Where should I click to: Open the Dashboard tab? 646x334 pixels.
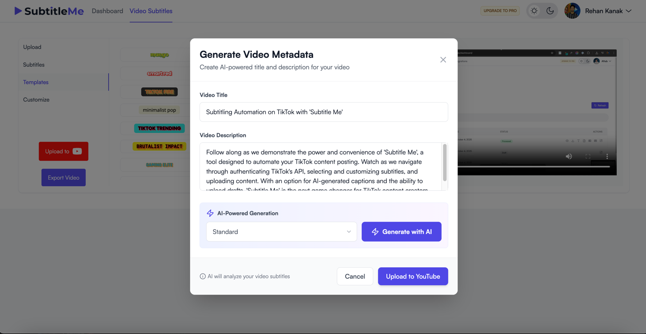(108, 11)
